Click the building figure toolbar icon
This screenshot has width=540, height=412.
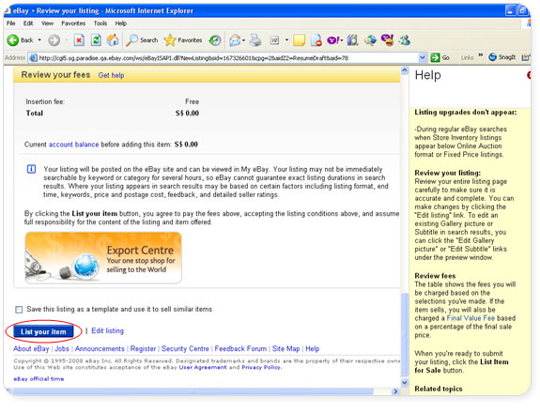pos(352,40)
